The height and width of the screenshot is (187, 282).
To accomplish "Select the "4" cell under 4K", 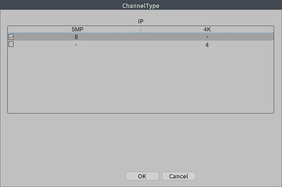I will [207, 45].
